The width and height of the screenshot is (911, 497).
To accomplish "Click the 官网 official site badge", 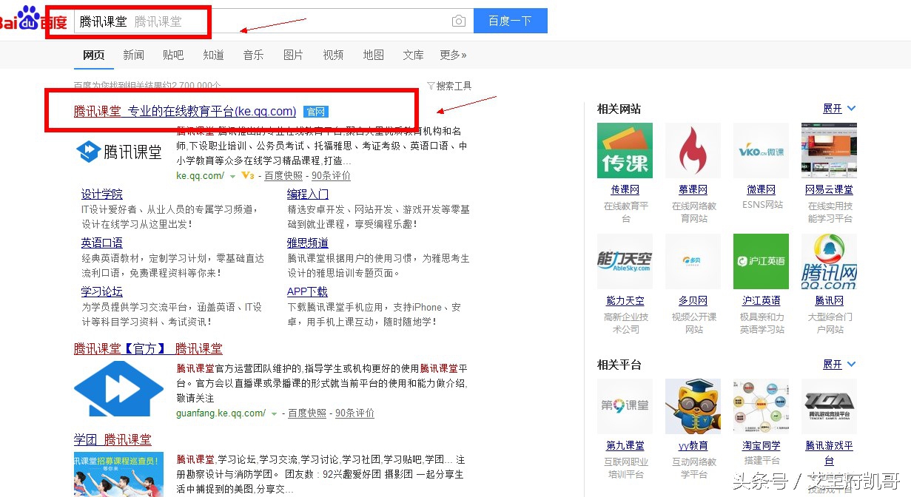I will click(315, 111).
